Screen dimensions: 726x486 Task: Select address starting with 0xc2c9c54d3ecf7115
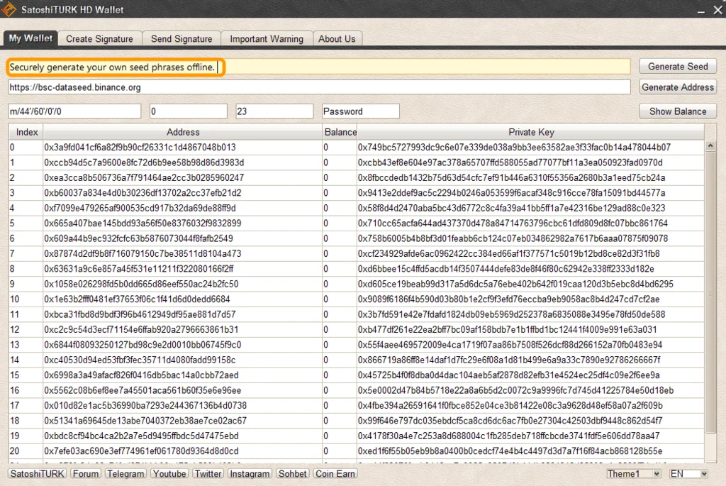[x=141, y=330]
